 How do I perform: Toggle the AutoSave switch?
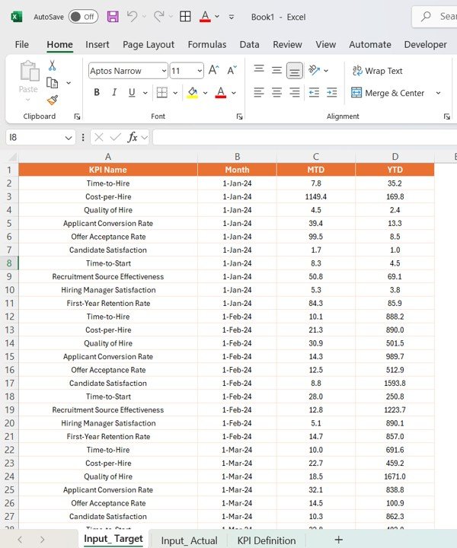point(83,16)
